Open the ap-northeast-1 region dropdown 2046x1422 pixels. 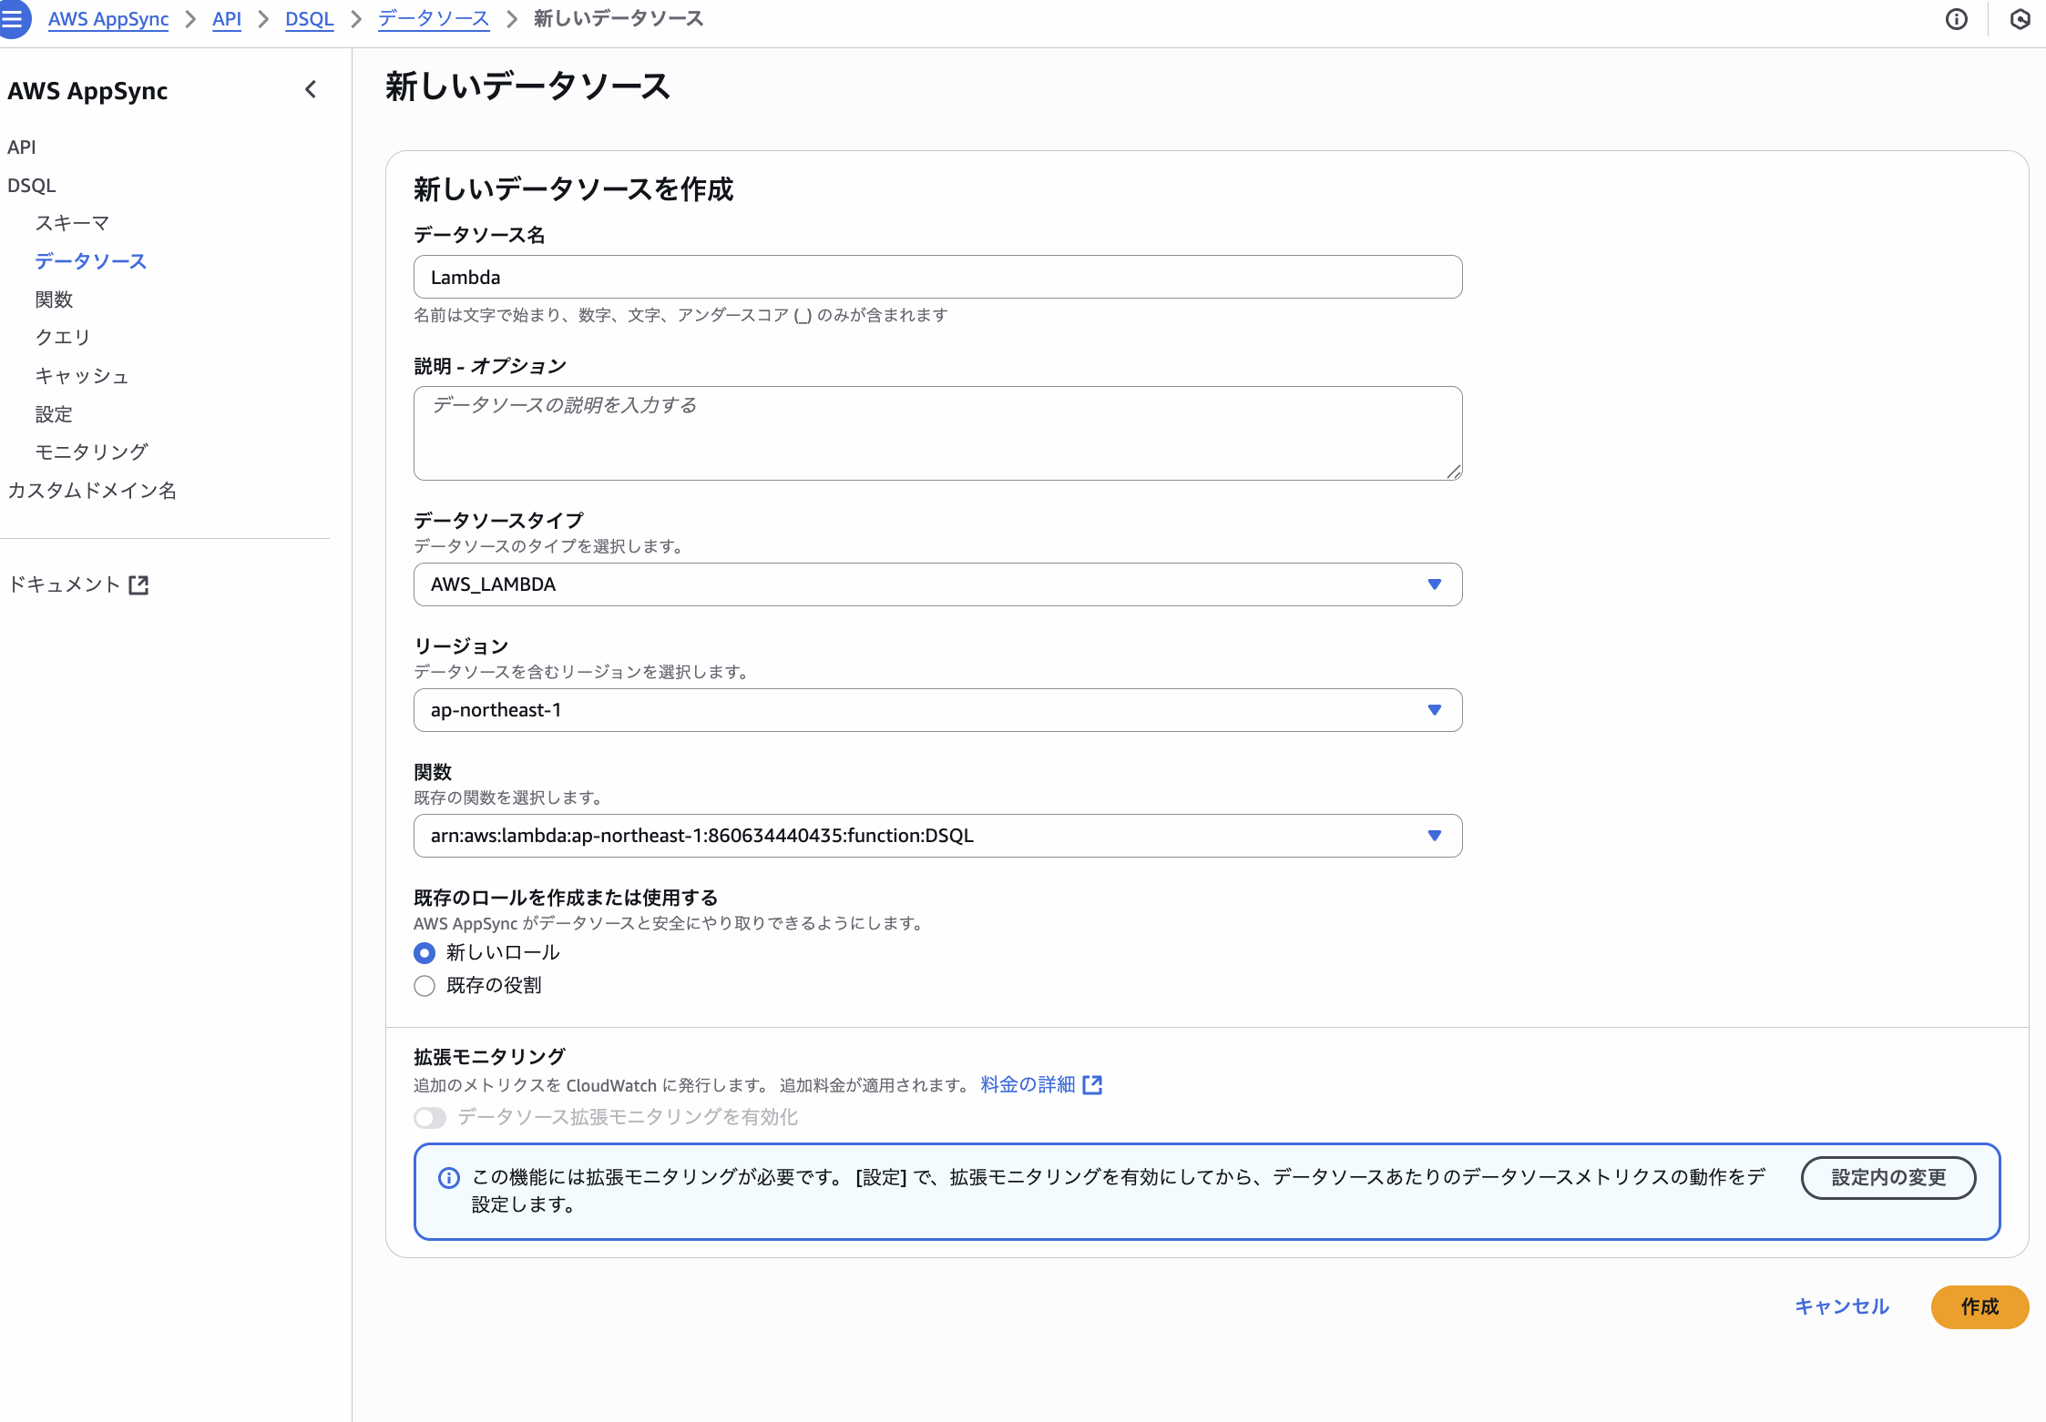click(936, 710)
